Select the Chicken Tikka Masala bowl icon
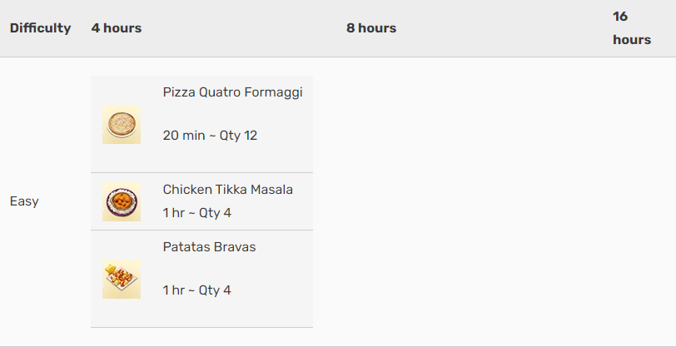Viewport: 676px width, 347px height. pyautogui.click(x=122, y=201)
